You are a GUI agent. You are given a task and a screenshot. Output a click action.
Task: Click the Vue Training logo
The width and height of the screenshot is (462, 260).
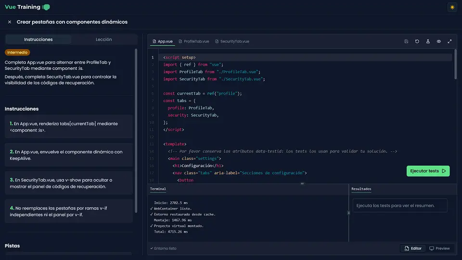[27, 7]
